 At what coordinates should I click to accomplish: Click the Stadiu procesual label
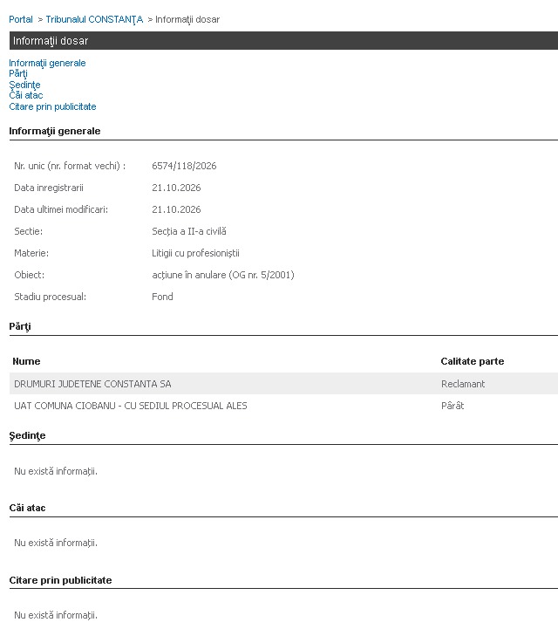50,297
